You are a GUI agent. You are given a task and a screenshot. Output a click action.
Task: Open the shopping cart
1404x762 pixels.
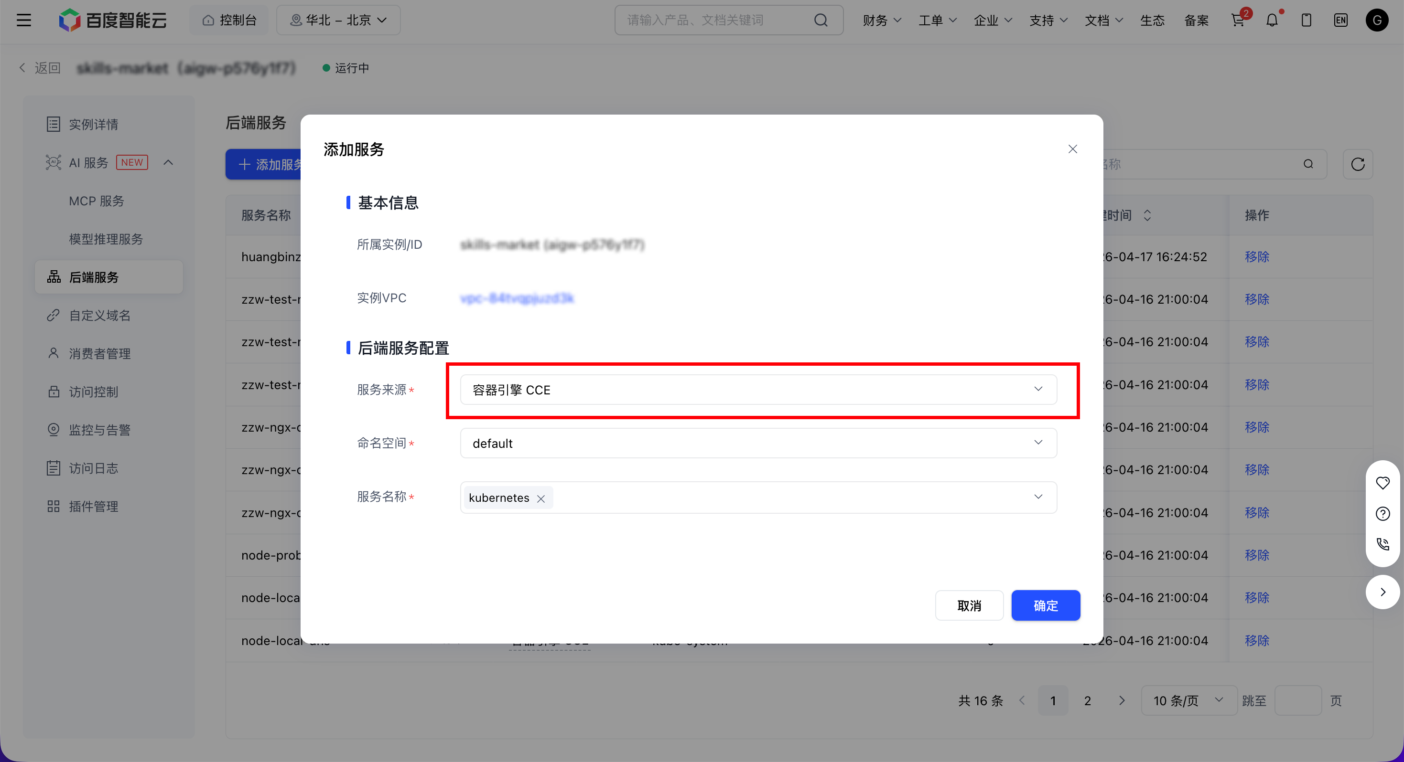1238,20
